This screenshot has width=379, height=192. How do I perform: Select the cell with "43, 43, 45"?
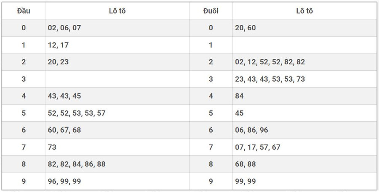click(64, 96)
